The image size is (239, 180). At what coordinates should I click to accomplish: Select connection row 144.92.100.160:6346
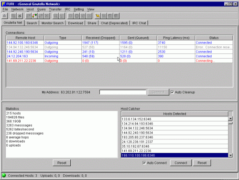coord(119,42)
